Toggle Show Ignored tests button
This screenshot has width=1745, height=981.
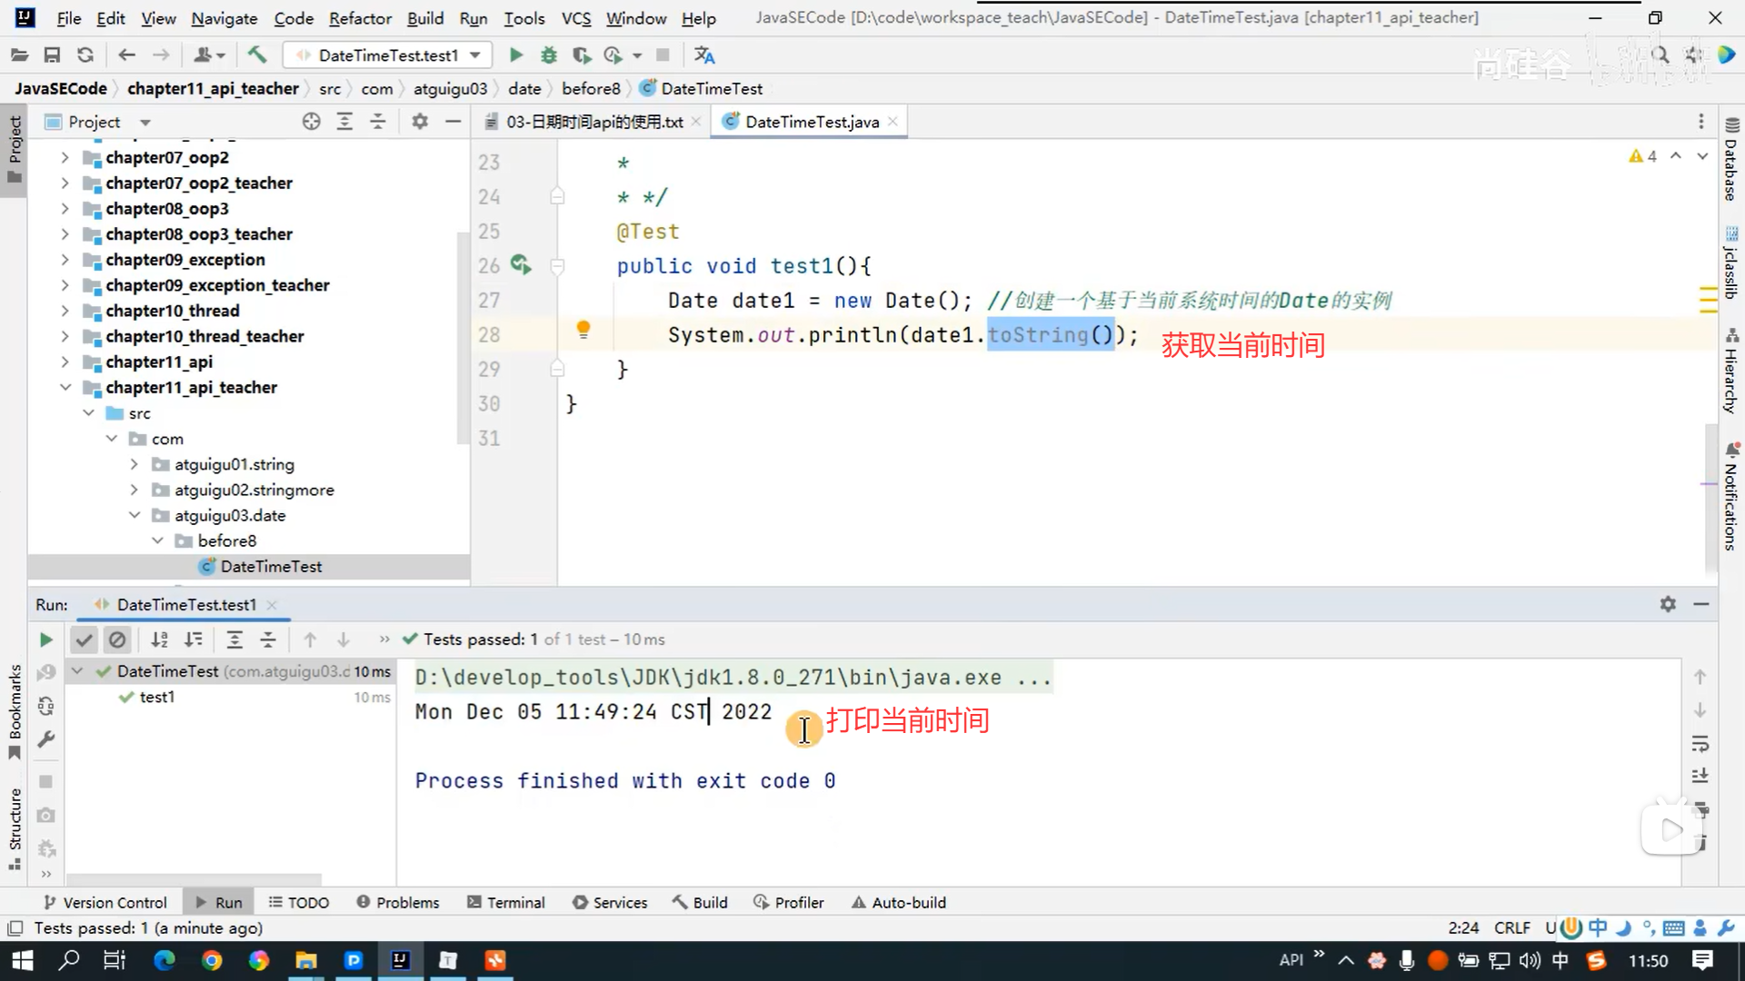pos(117,639)
